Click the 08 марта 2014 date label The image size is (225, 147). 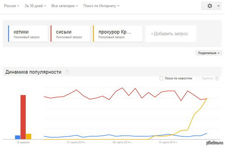click(x=122, y=142)
